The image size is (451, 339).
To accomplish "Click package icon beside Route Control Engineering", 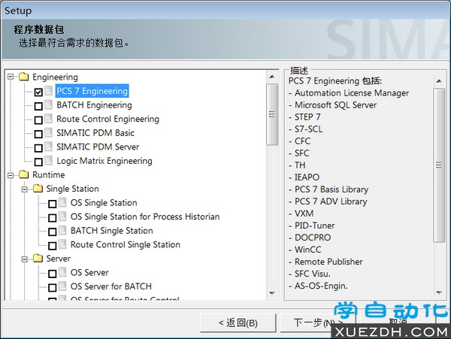I will 49,118.
